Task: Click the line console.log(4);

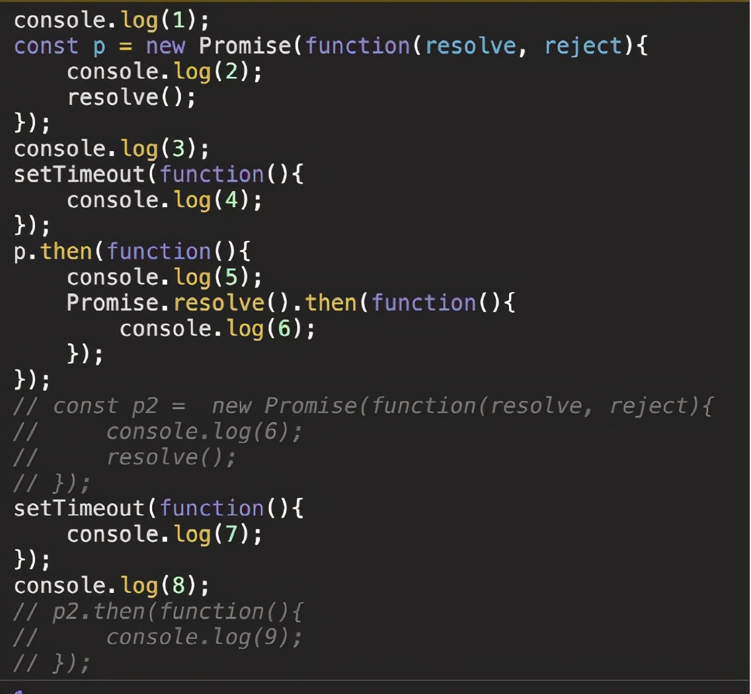Action: [x=165, y=200]
